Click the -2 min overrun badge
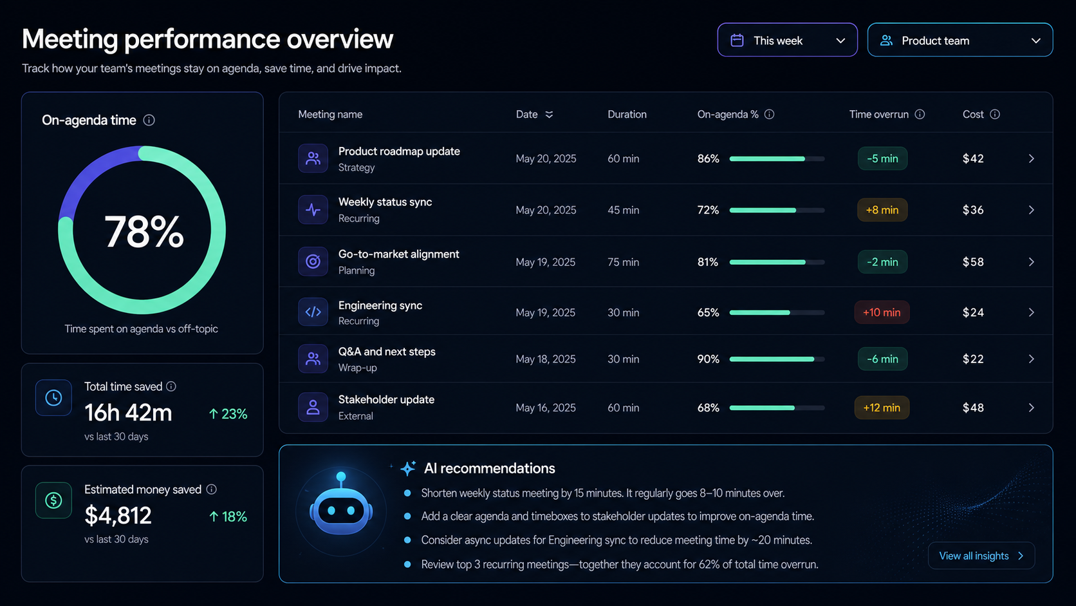Image resolution: width=1076 pixels, height=606 pixels. click(882, 262)
